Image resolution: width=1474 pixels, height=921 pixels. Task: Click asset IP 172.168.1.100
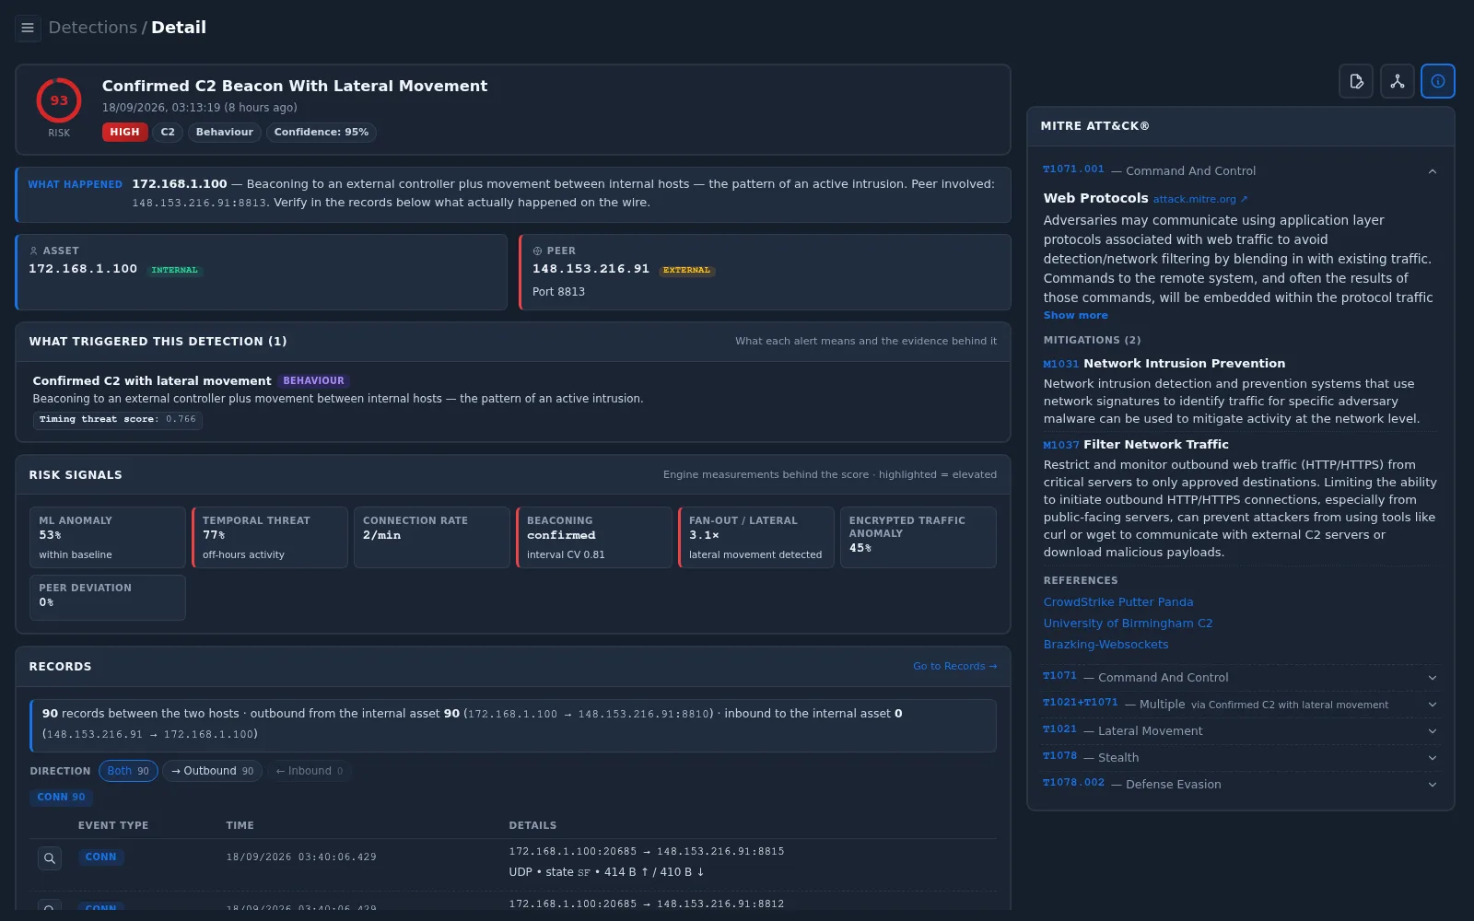coord(83,269)
